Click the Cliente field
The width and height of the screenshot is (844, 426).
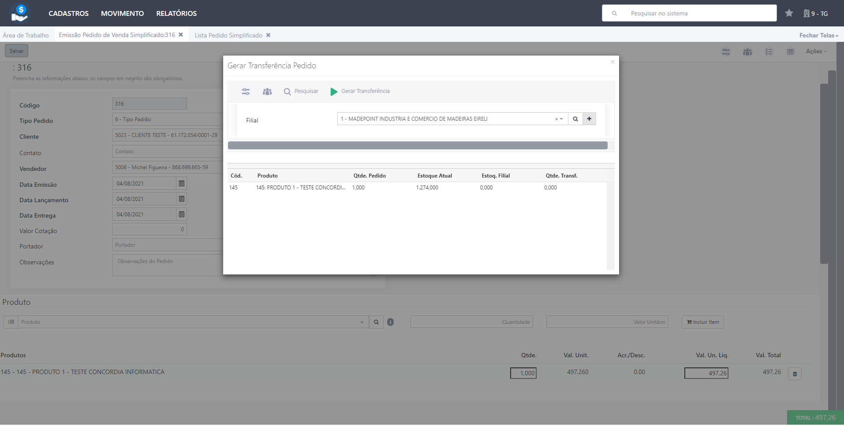click(168, 135)
